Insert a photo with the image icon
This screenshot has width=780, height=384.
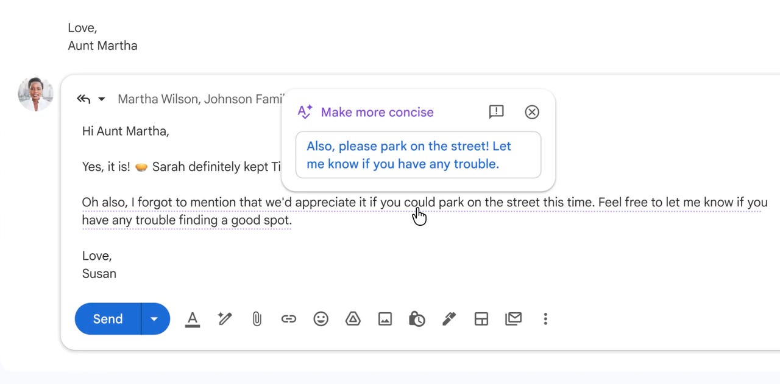point(385,319)
